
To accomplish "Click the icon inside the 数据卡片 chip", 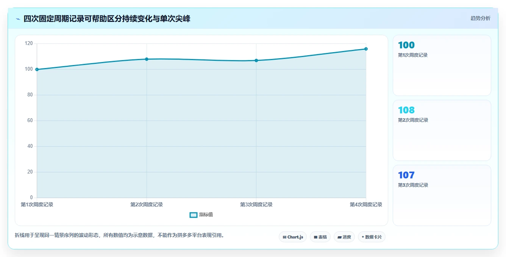I will (363, 237).
